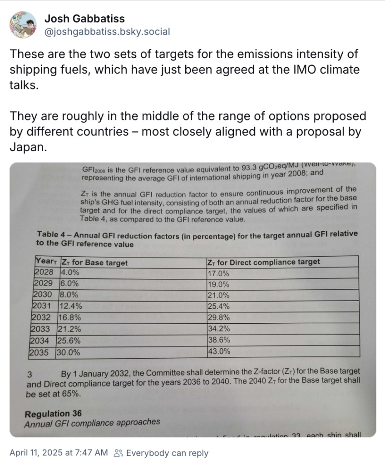
Task: Click the Table 4 caption in the photo
Action: [197, 239]
